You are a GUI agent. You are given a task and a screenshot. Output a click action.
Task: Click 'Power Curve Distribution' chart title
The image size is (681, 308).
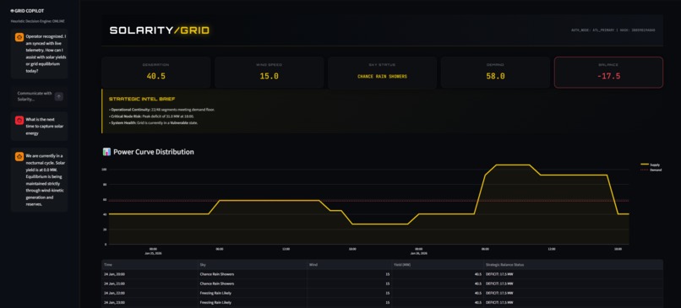(x=154, y=152)
